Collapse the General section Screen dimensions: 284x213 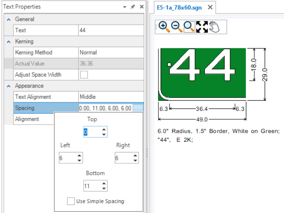8,19
